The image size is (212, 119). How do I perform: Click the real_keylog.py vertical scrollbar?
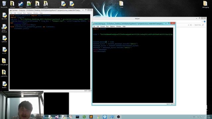(x=174, y=65)
